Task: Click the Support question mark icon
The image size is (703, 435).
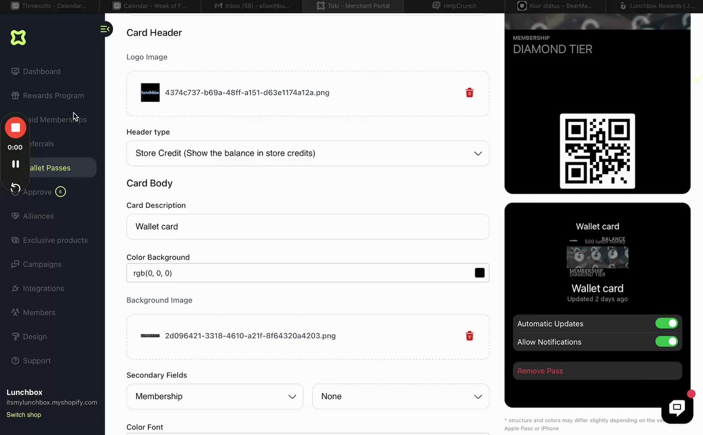Action: pos(15,361)
